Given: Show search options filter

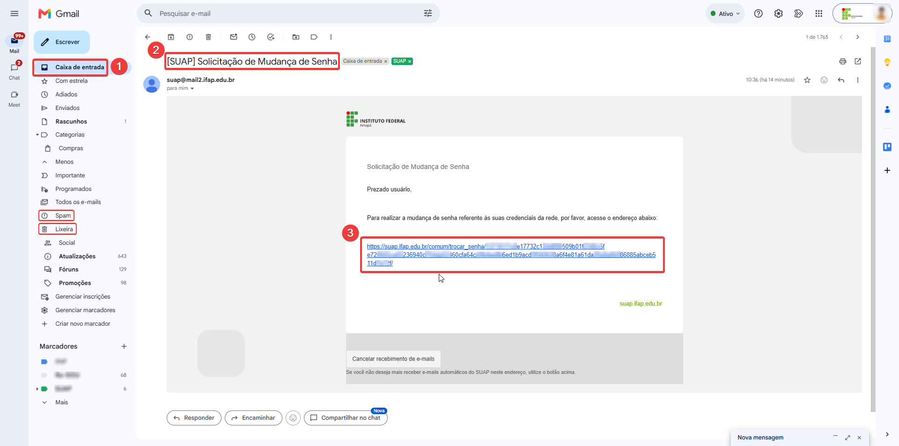Looking at the screenshot, I should (428, 14).
